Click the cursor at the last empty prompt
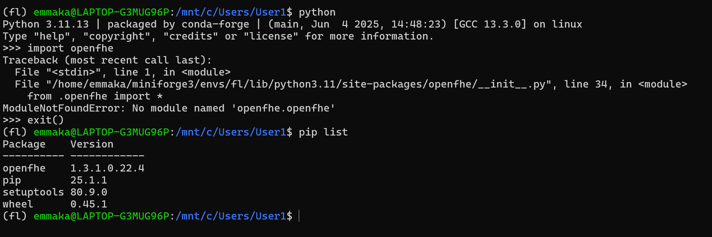 pos(299,216)
